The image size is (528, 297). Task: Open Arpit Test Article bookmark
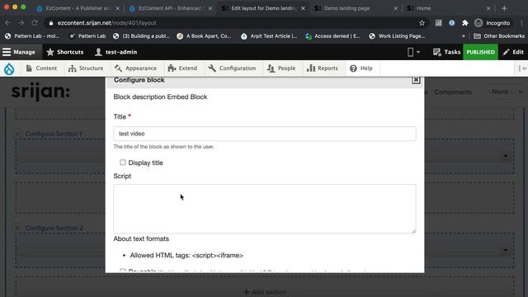[x=269, y=36]
